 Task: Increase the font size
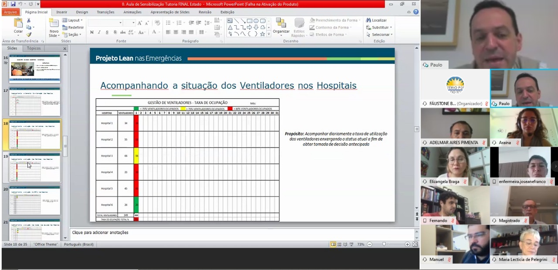coord(140,23)
